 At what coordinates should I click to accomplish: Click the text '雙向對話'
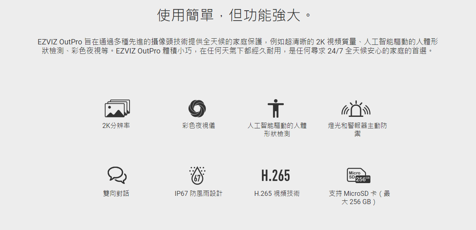[x=116, y=193]
